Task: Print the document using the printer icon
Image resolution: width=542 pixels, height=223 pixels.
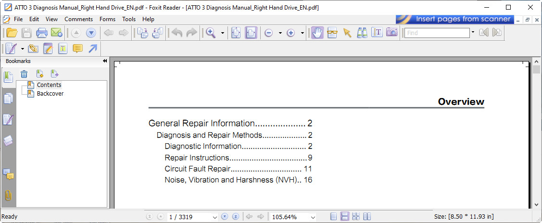Action: (x=42, y=33)
